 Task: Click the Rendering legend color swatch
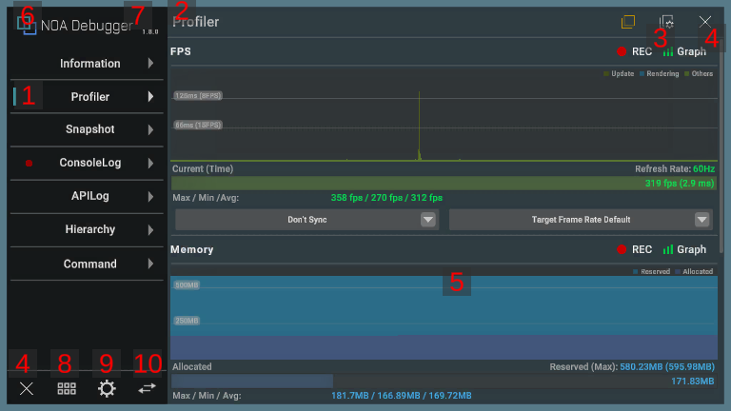[642, 73]
